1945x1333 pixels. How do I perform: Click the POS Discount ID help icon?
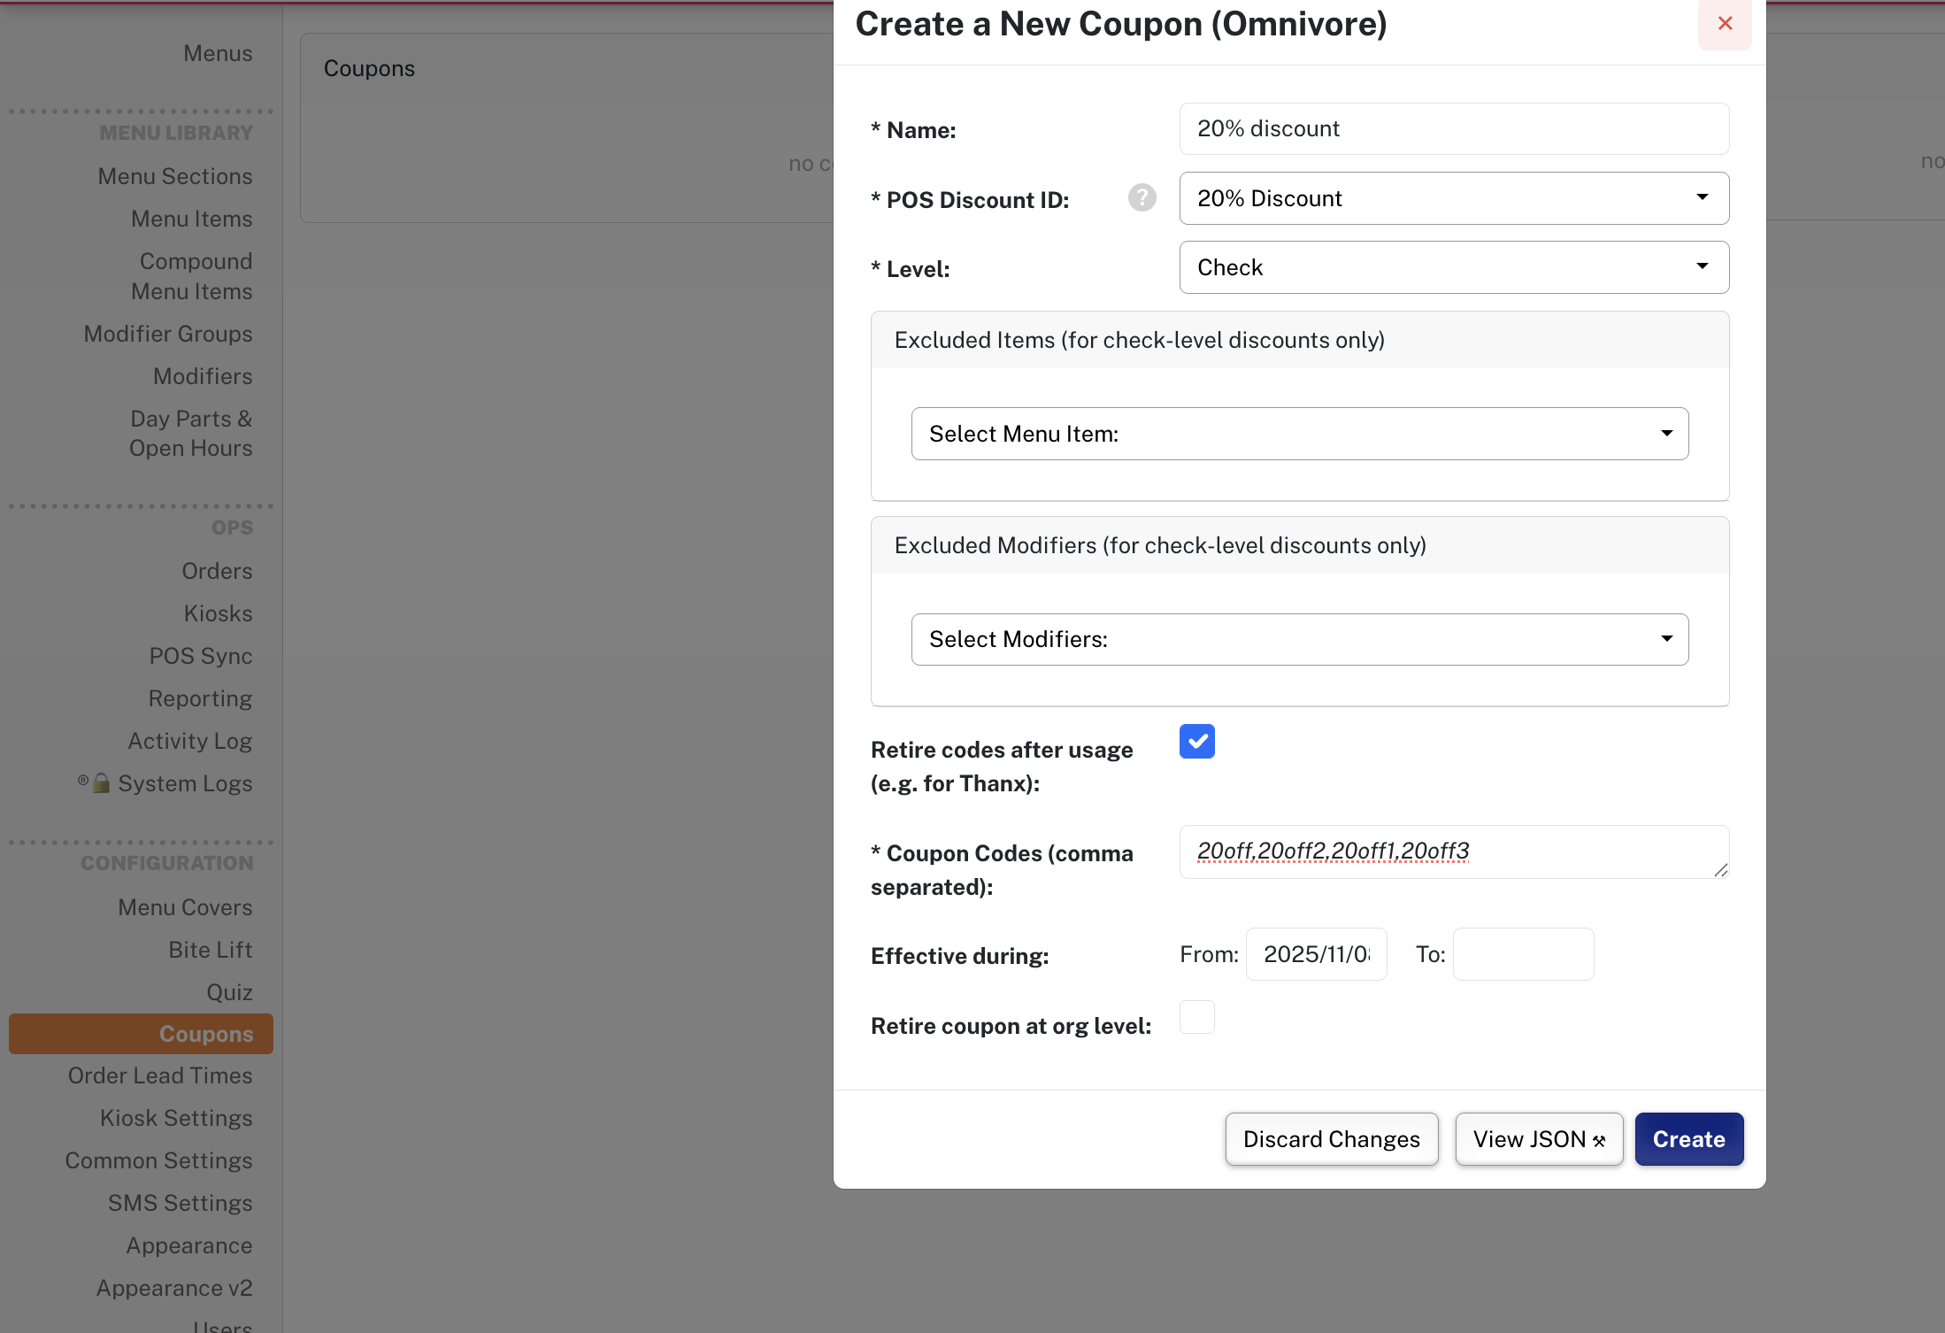(x=1142, y=197)
